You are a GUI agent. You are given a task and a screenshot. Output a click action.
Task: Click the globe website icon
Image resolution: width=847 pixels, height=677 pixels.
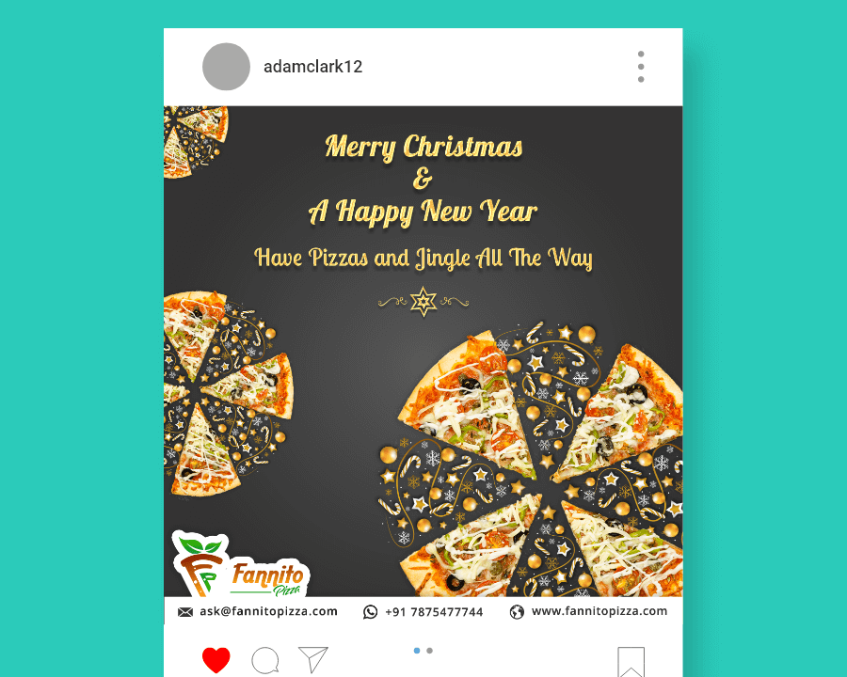tap(517, 612)
